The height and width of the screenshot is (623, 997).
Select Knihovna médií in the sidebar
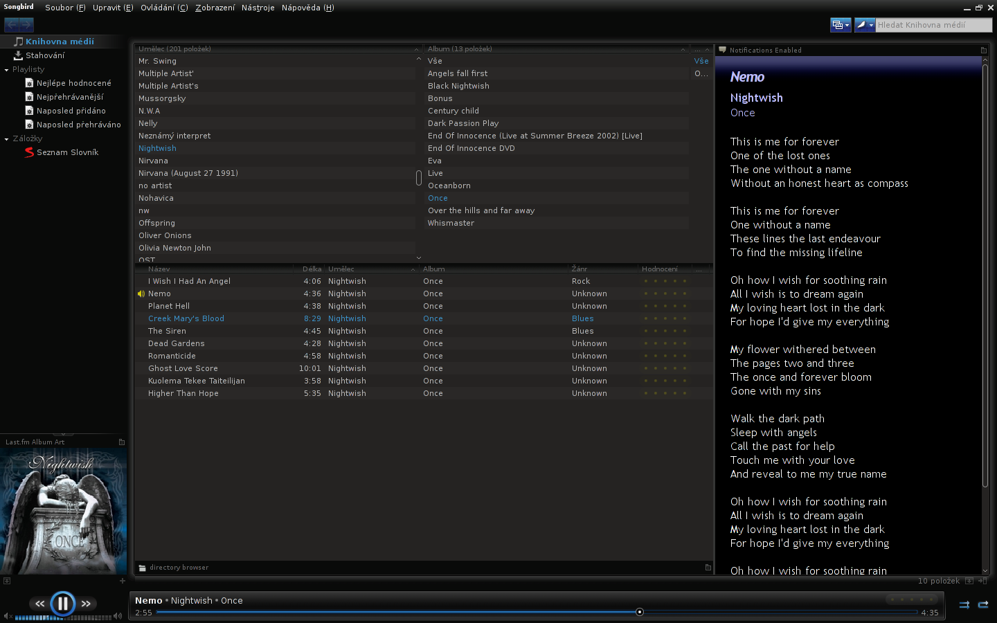[60, 42]
